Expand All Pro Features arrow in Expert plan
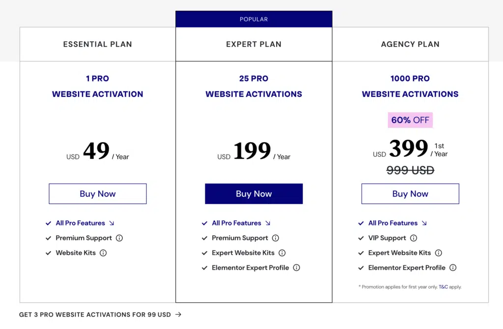 tap(268, 223)
